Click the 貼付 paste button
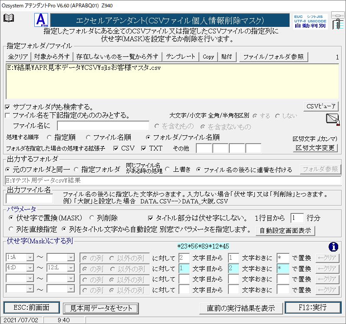 [x=227, y=57]
